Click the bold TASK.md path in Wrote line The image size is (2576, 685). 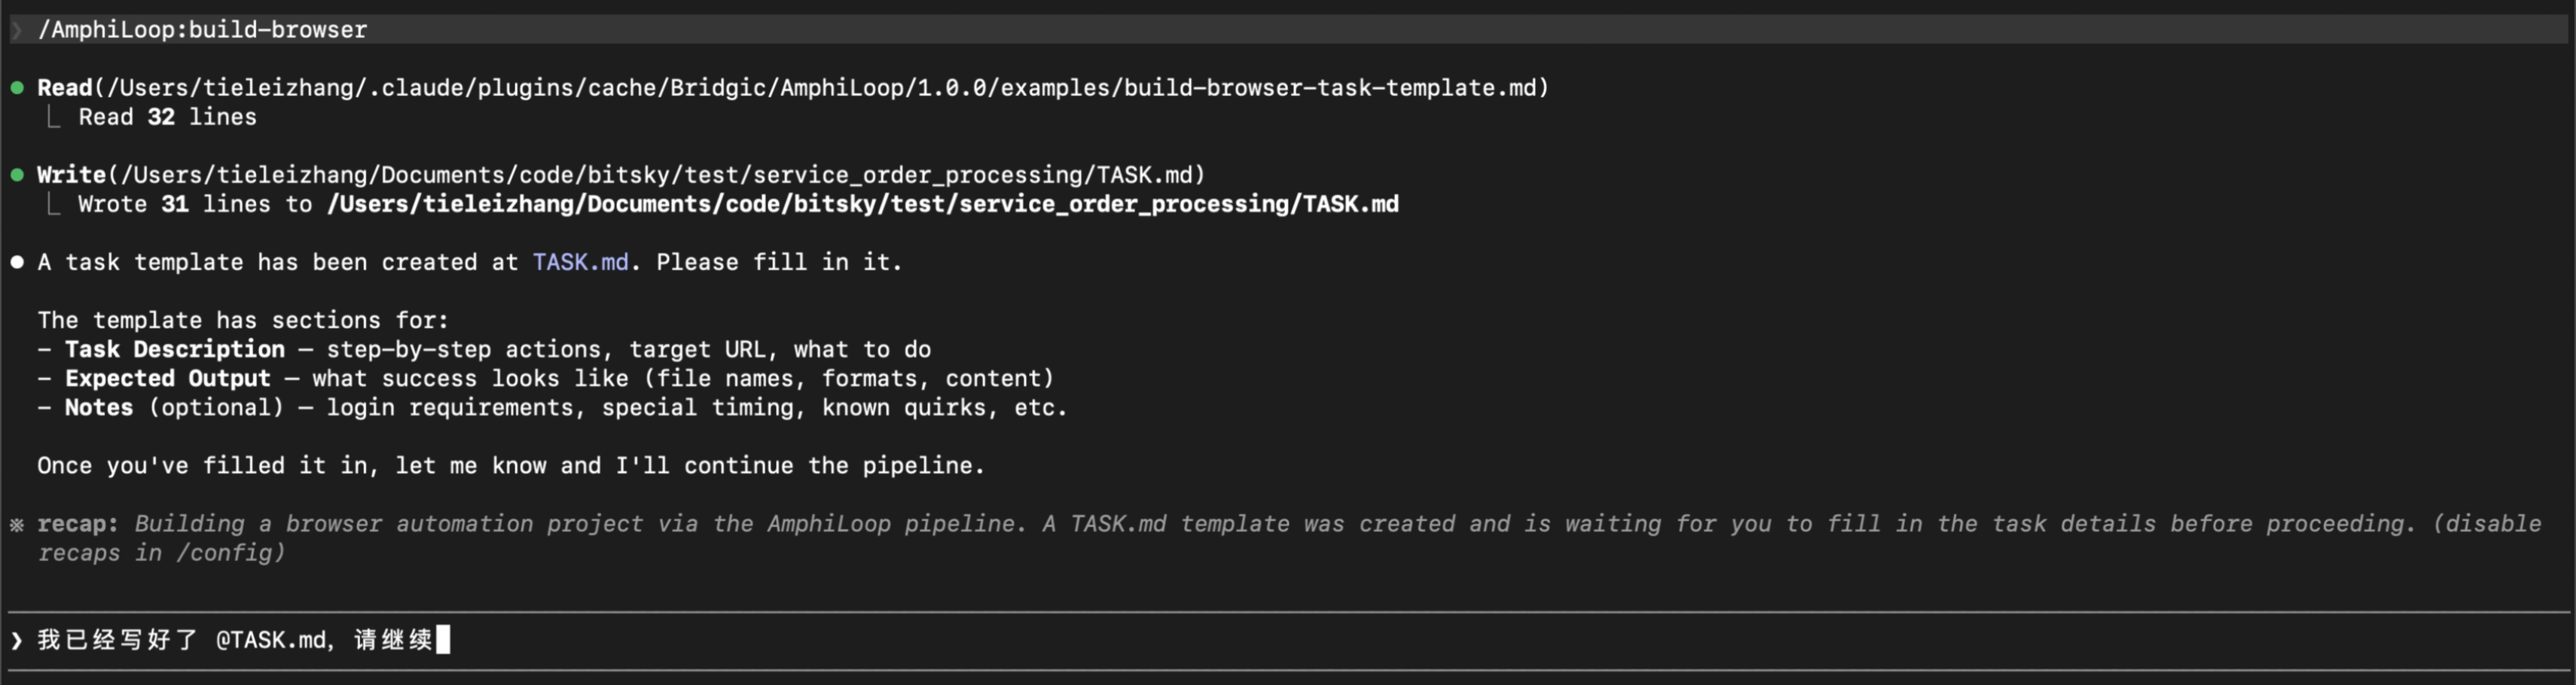(x=862, y=204)
